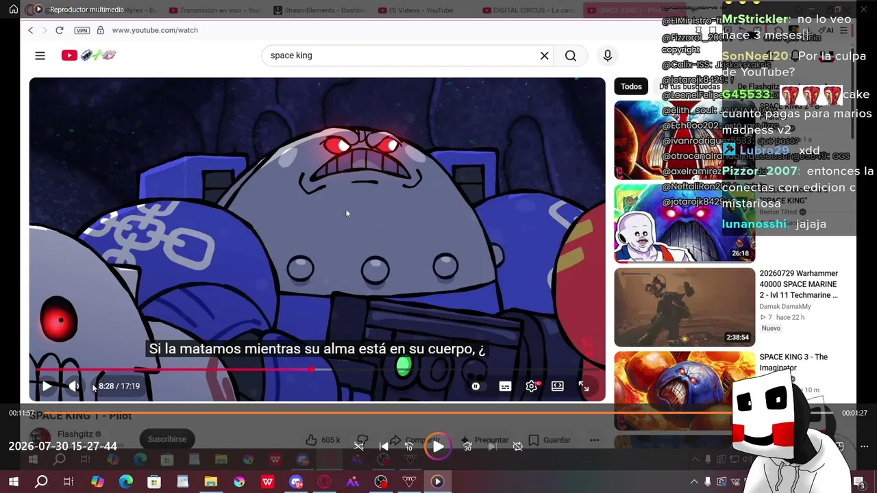Click the browser back arrow
This screenshot has width=877, height=493.
point(31,30)
